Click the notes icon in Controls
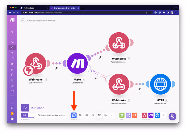186x132 pixels. click(93, 115)
